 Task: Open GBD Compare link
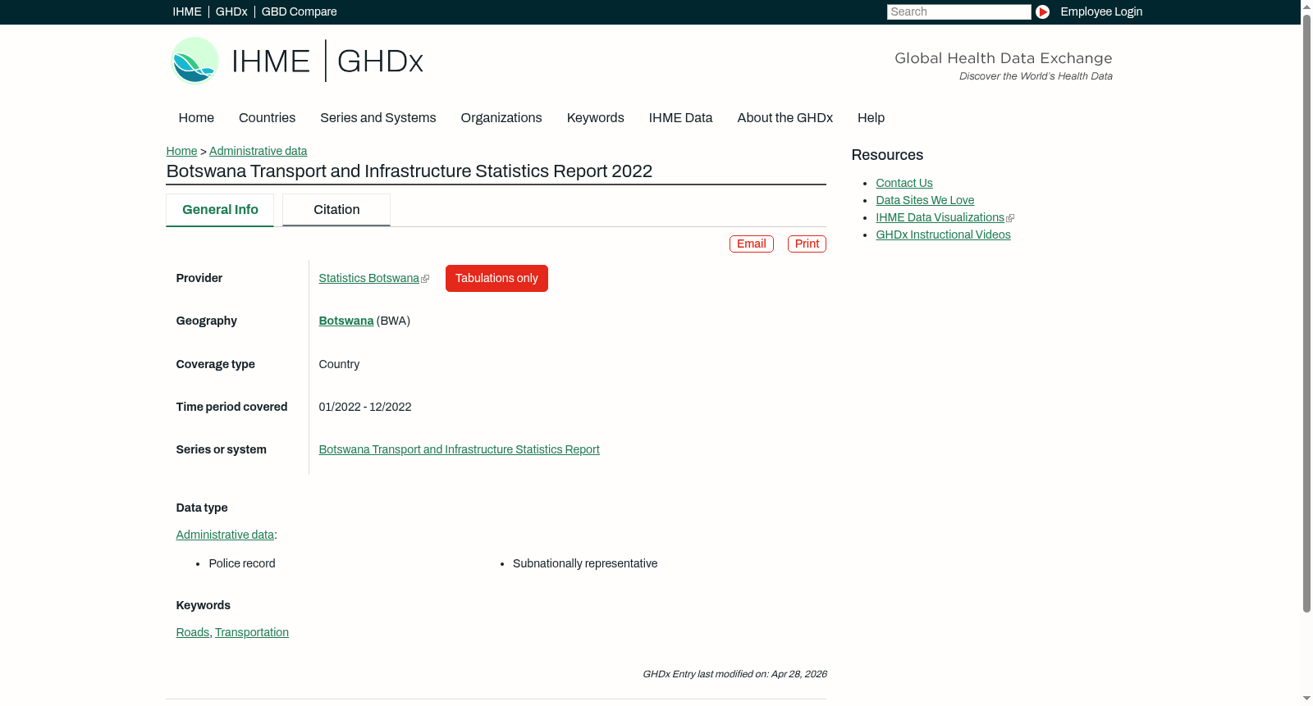tap(300, 11)
